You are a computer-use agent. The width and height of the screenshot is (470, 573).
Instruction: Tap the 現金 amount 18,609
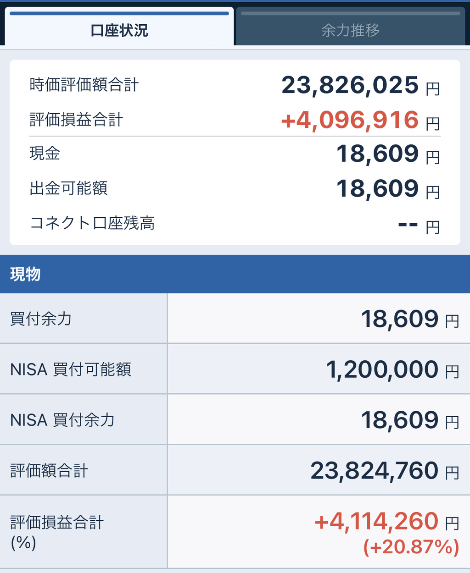(377, 154)
